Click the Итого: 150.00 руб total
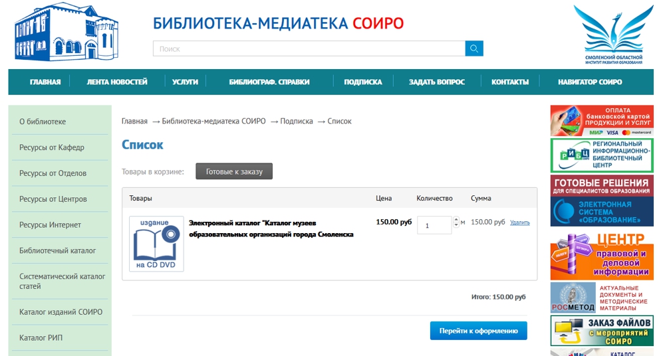The height and width of the screenshot is (356, 665). [x=498, y=297]
